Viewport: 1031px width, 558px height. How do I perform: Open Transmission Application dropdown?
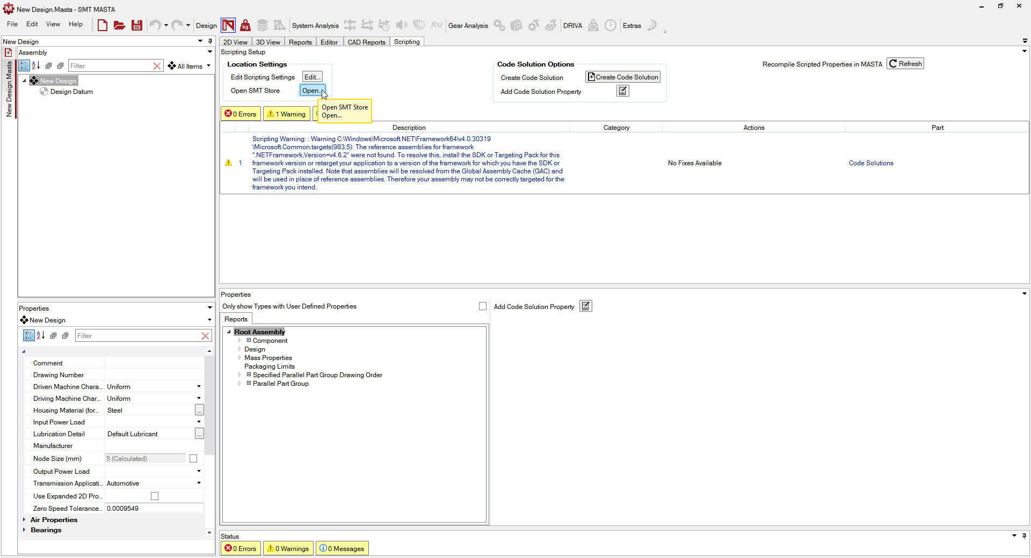[x=199, y=483]
